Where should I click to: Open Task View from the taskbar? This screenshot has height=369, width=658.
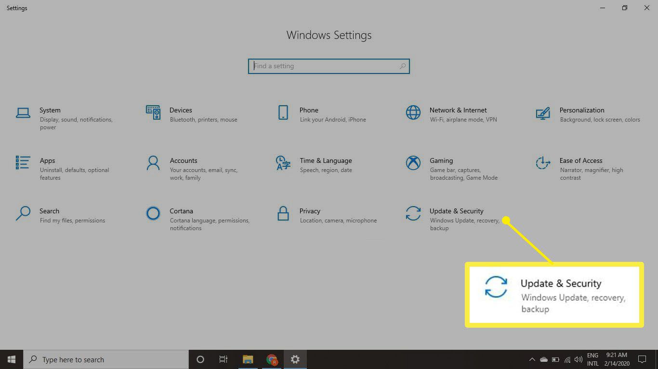click(224, 359)
